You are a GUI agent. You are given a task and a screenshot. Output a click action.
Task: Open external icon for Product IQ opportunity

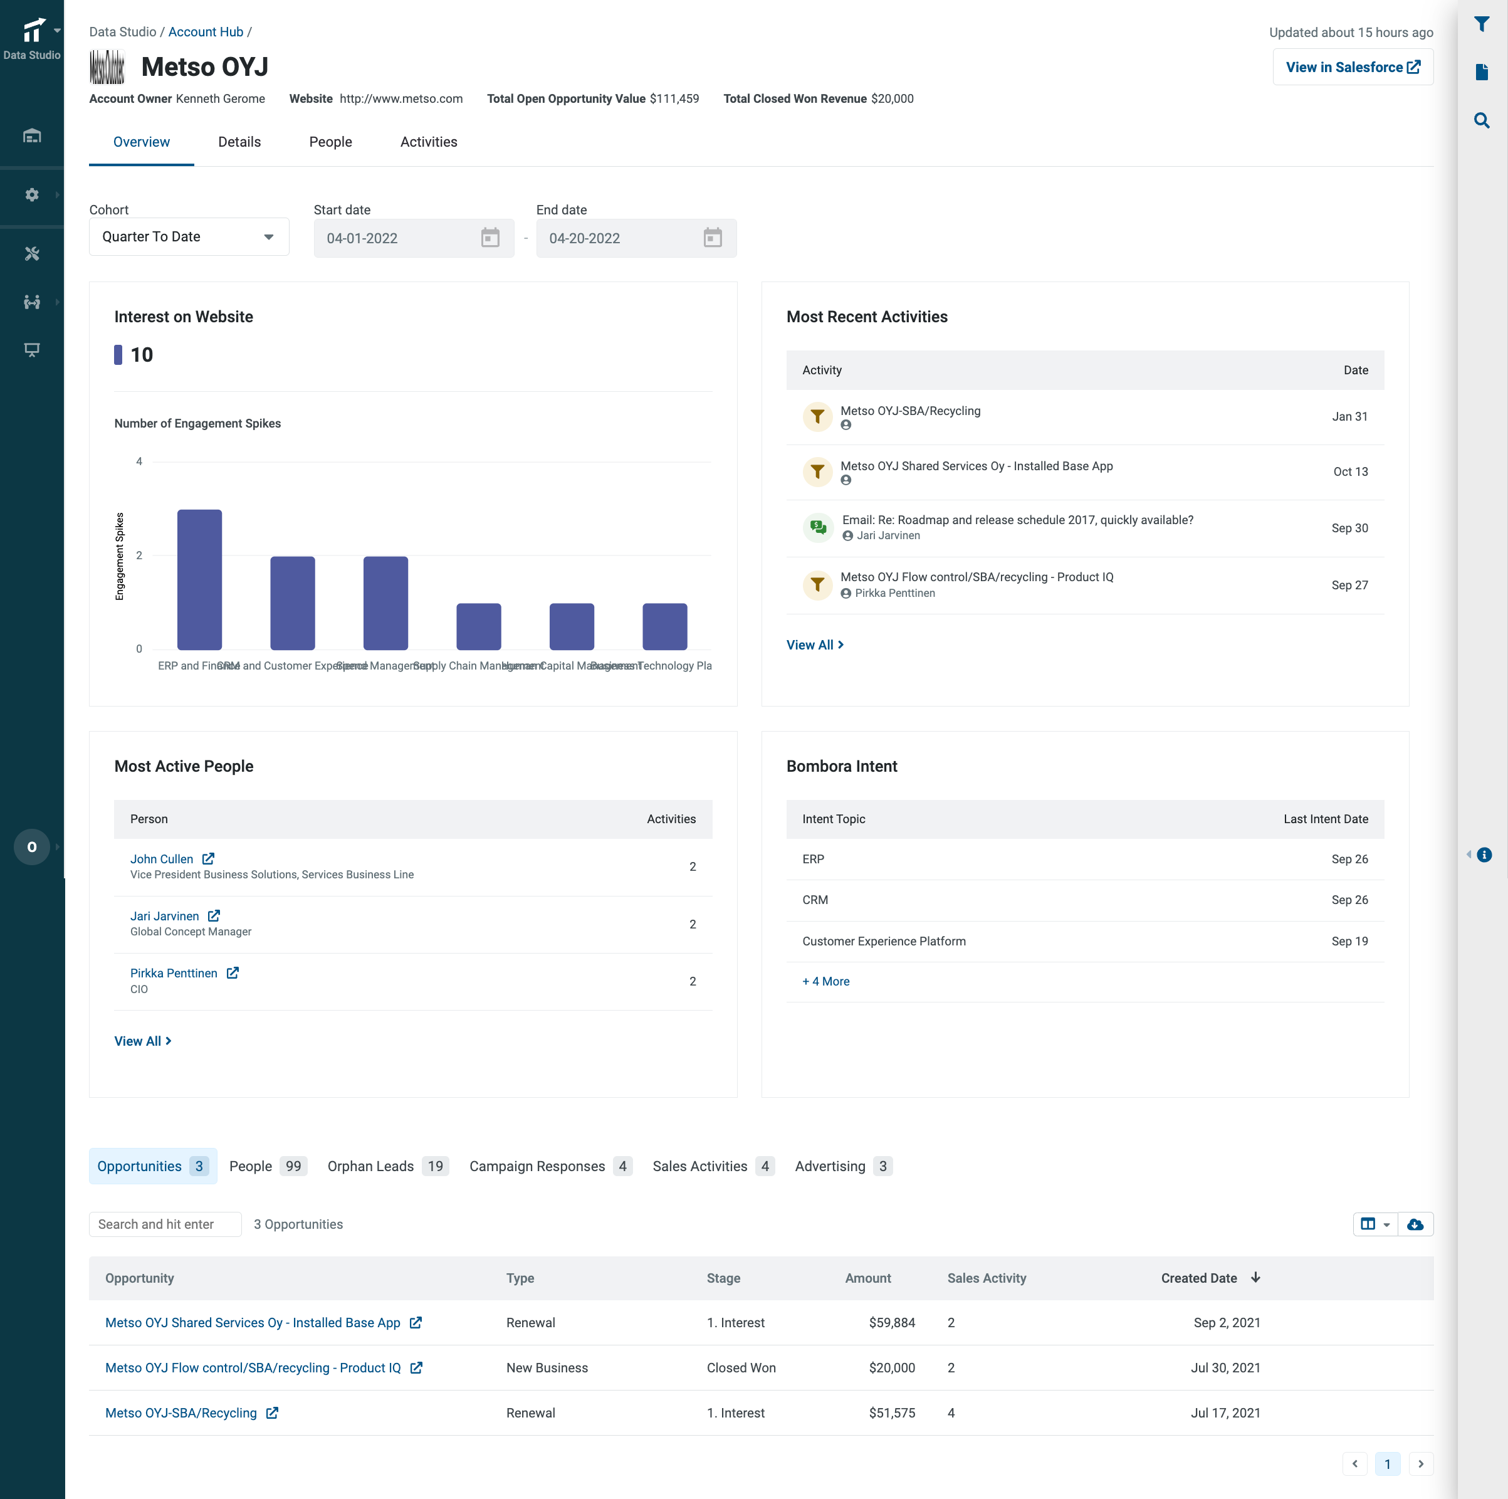pos(417,1368)
